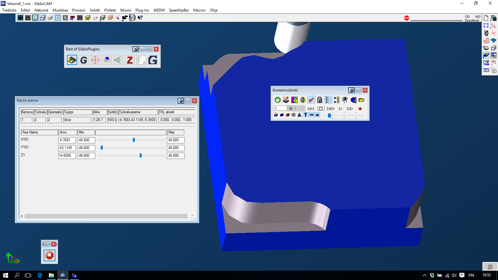The image size is (498, 280).
Task: Click the orange stacked frames icon in toolbar
Action: [x=110, y=18]
